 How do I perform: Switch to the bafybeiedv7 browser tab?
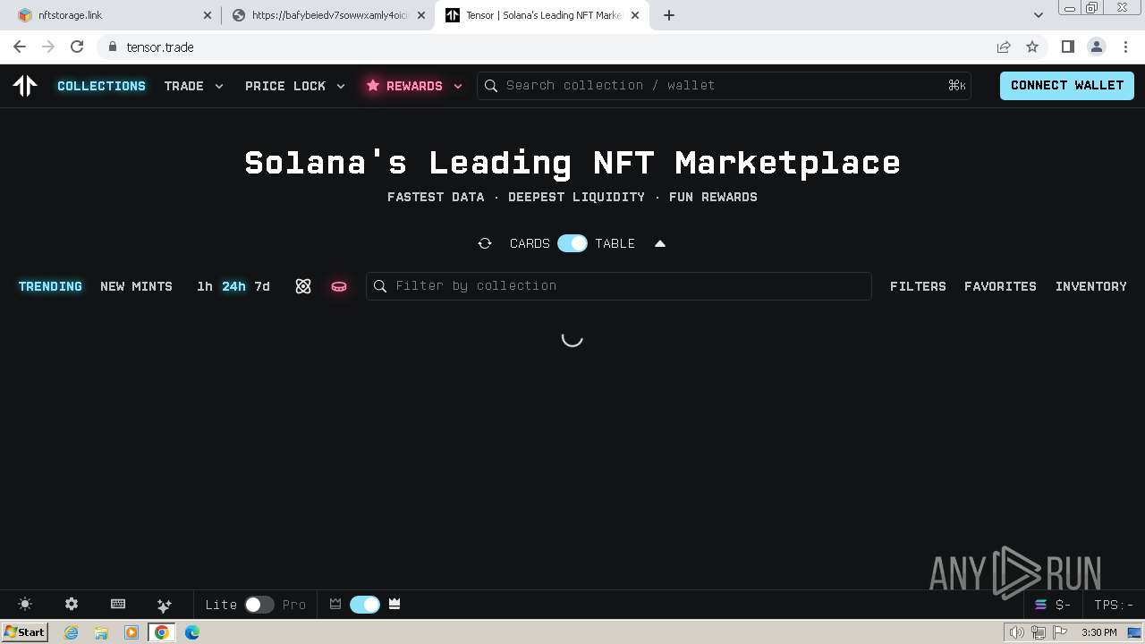click(x=327, y=15)
